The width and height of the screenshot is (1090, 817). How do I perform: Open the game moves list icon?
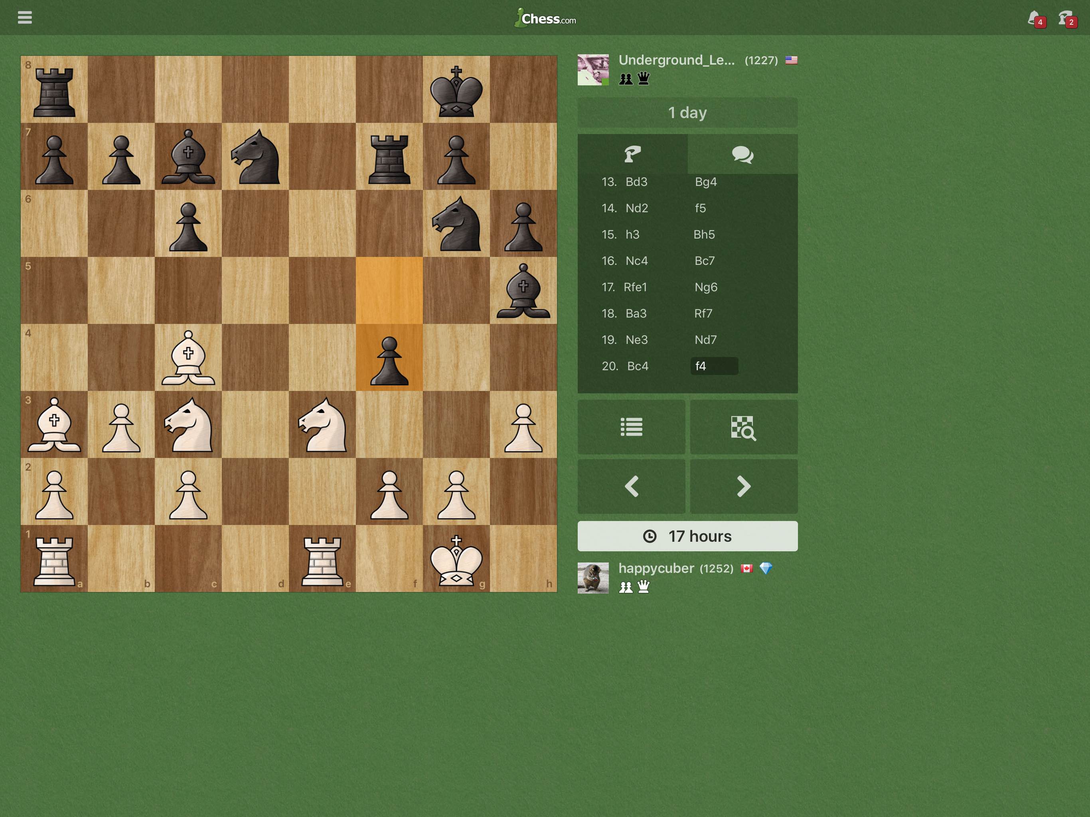(631, 427)
